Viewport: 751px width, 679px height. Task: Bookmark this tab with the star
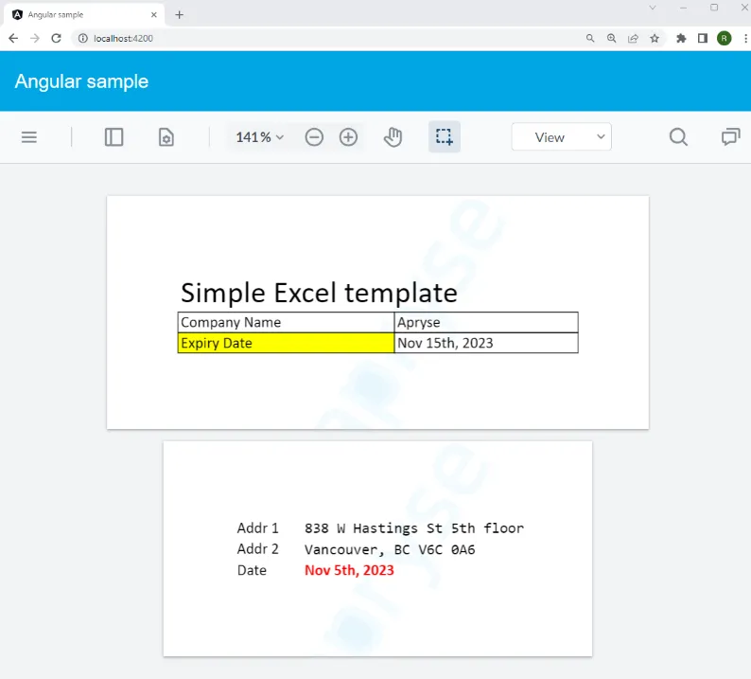(655, 39)
